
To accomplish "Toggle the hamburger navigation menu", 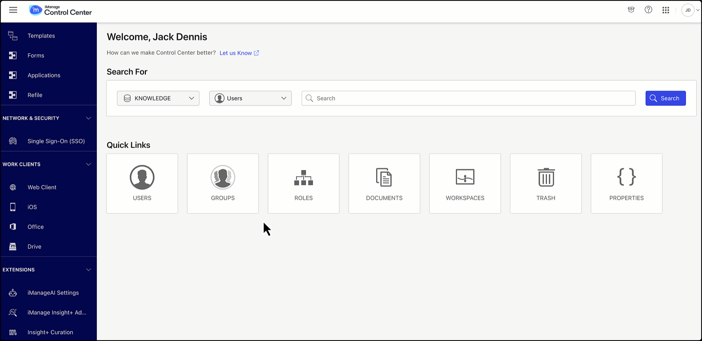I will click(x=13, y=10).
